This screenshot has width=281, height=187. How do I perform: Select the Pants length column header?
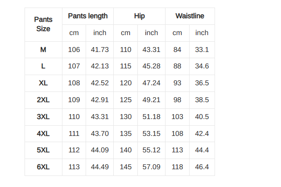pyautogui.click(x=88, y=16)
